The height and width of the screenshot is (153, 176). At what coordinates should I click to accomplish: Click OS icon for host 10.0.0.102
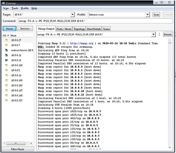click(x=6, y=85)
